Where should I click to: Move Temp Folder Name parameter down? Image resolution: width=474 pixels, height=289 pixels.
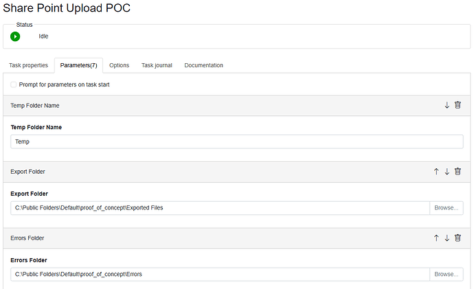[447, 105]
